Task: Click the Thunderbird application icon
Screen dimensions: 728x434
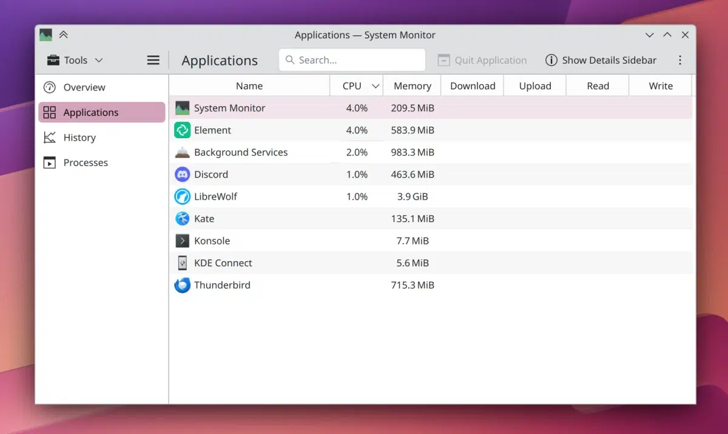Action: (182, 285)
